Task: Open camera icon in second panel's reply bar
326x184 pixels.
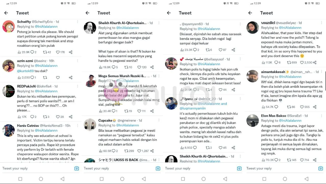Action: point(158,168)
